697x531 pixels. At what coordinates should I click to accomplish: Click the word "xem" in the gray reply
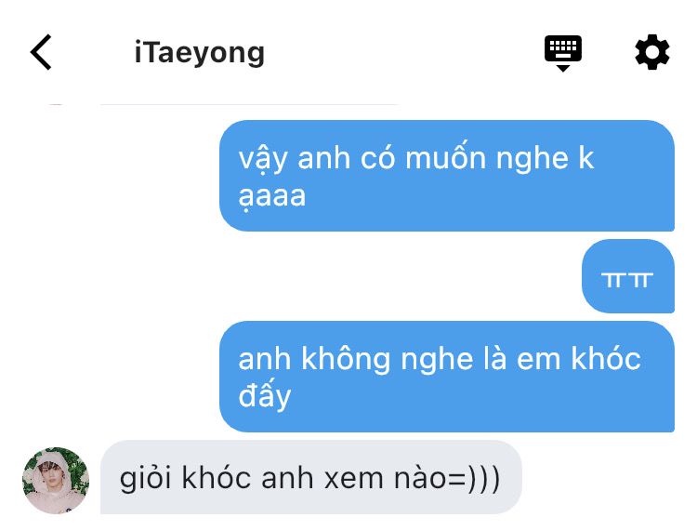(354, 480)
